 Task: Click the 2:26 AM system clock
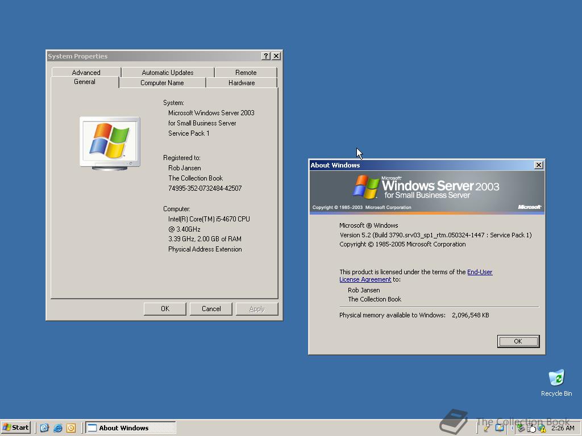tap(563, 428)
